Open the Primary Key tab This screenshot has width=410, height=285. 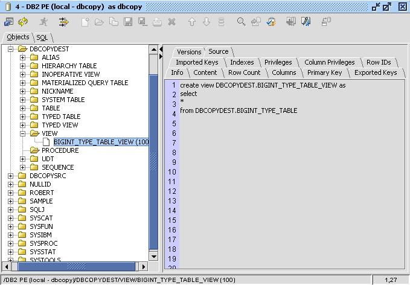coord(324,72)
